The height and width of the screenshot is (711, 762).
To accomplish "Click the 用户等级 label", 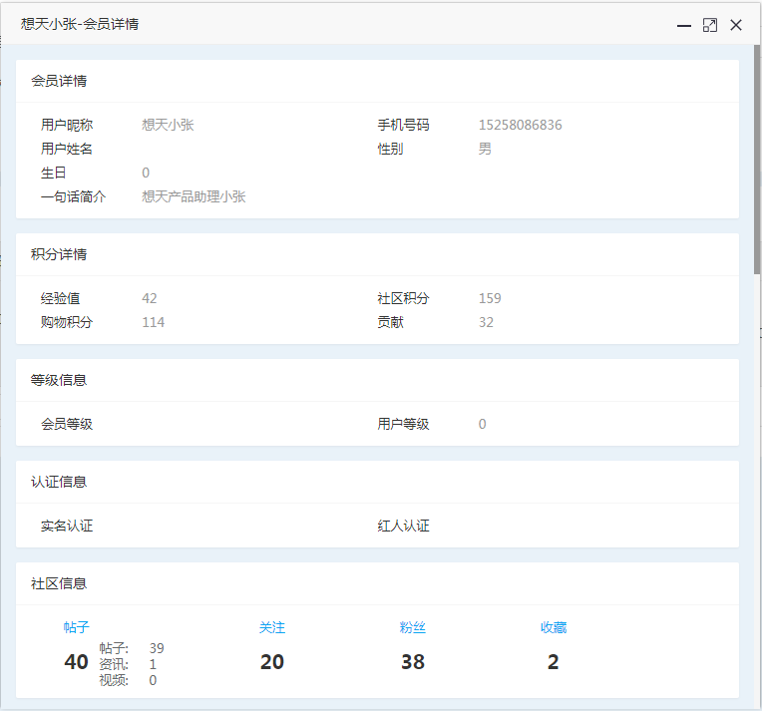I will point(403,424).
